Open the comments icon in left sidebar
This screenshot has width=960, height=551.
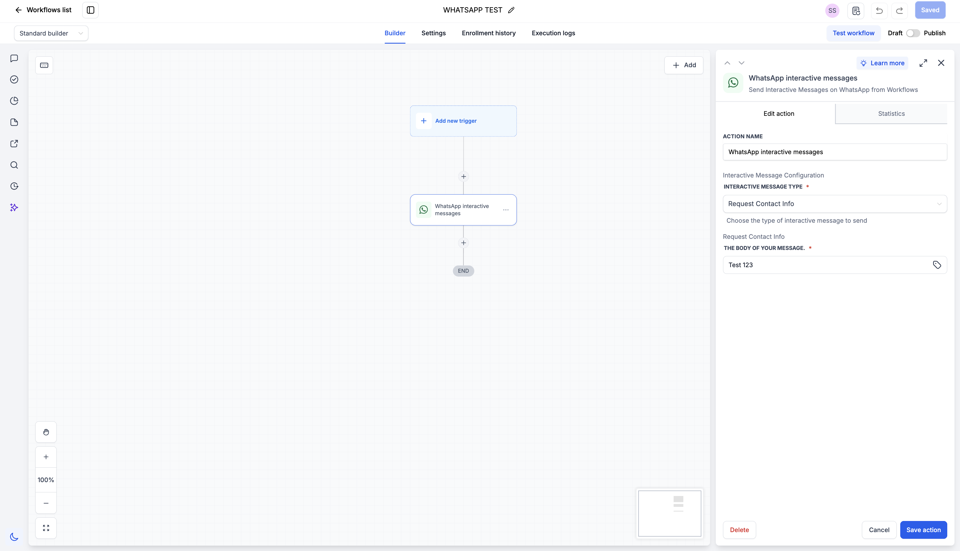pyautogui.click(x=14, y=58)
